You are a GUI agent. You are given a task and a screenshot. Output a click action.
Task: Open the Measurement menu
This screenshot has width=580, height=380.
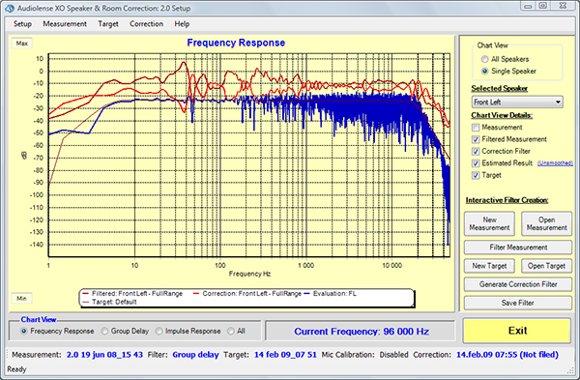(x=65, y=24)
